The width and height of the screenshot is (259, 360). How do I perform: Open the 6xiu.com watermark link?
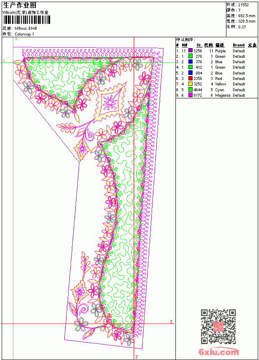click(x=218, y=352)
